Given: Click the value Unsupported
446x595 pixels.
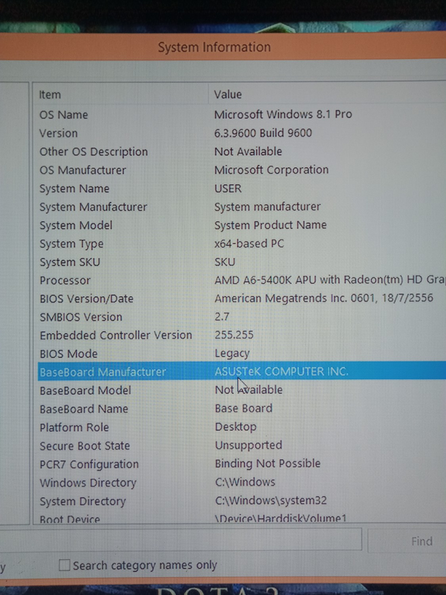Looking at the screenshot, I should coord(249,445).
